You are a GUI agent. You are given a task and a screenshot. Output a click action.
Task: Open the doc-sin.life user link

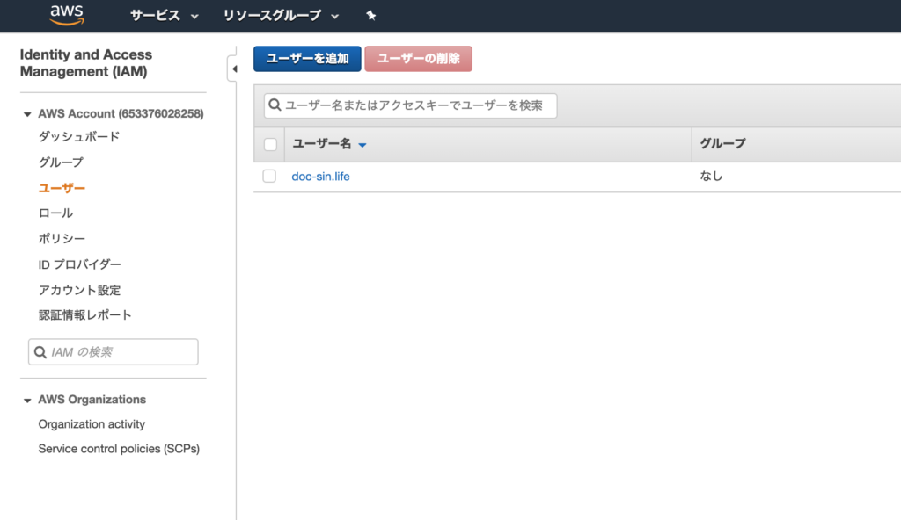[x=320, y=177]
